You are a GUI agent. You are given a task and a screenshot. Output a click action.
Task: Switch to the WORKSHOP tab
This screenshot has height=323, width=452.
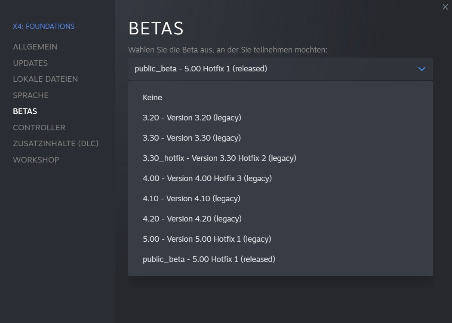tap(36, 160)
